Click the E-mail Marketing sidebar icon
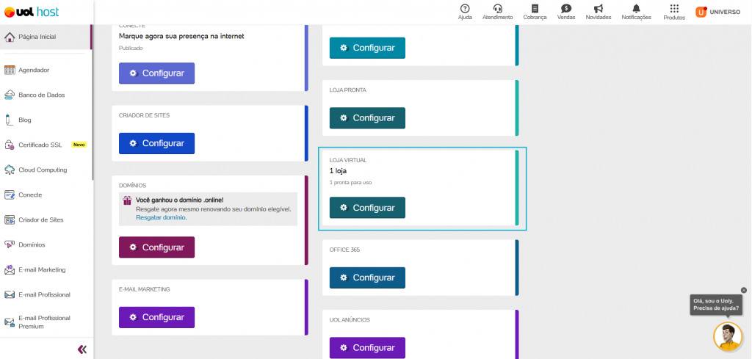Image resolution: width=752 pixels, height=359 pixels. (x=10, y=269)
